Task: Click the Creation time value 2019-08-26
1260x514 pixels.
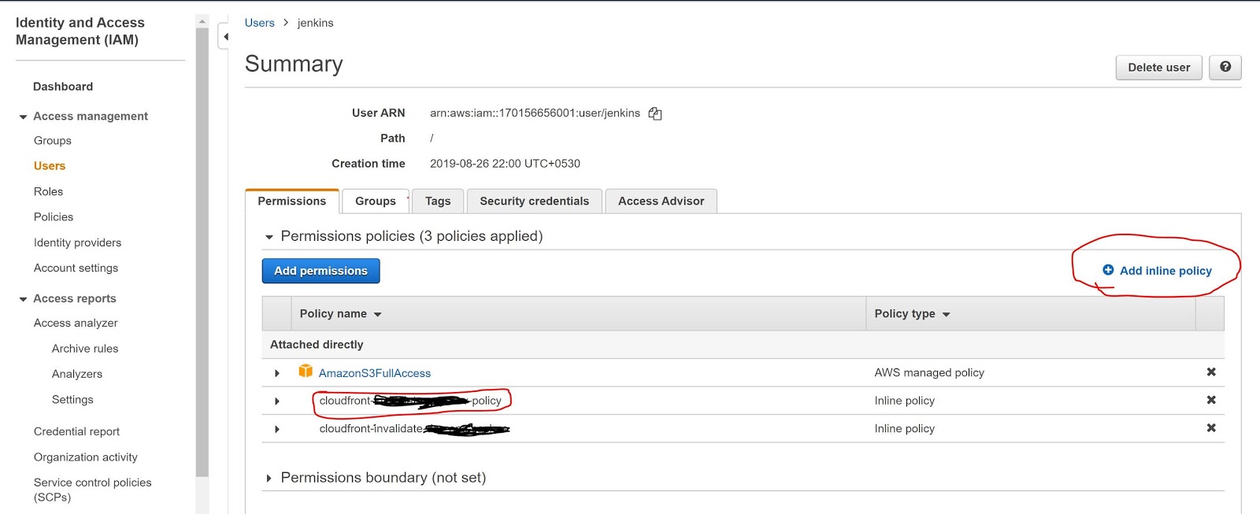Action: click(505, 164)
